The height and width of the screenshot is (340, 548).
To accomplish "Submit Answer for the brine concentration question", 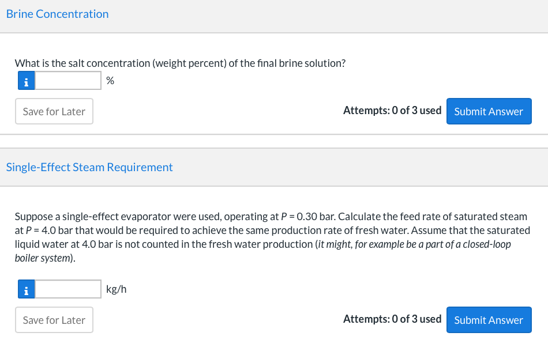I will pyautogui.click(x=489, y=111).
